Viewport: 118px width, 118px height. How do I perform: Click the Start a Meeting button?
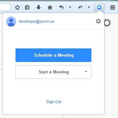[53, 72]
